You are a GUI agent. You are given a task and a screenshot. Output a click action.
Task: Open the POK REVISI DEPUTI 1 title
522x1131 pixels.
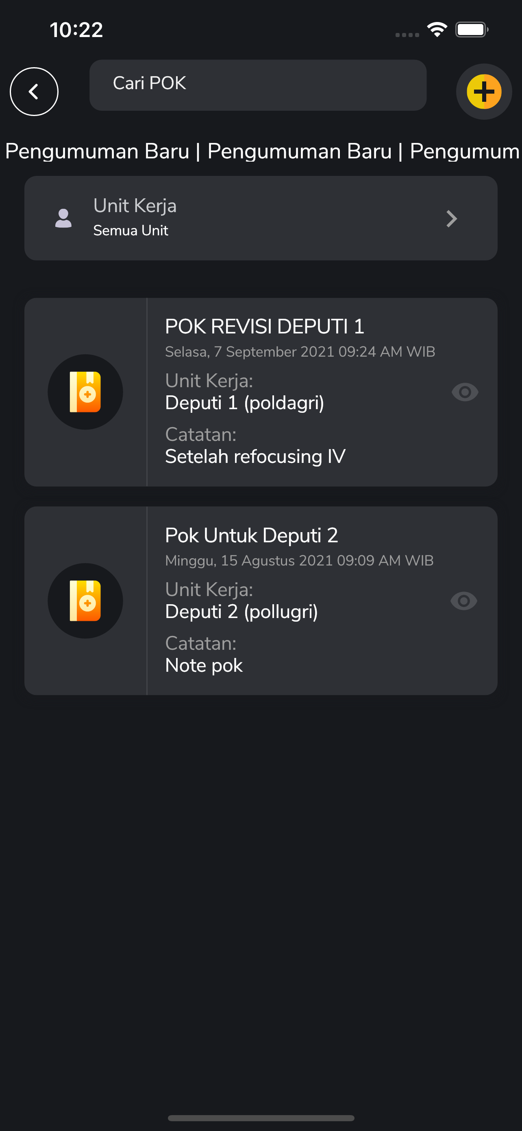point(265,327)
